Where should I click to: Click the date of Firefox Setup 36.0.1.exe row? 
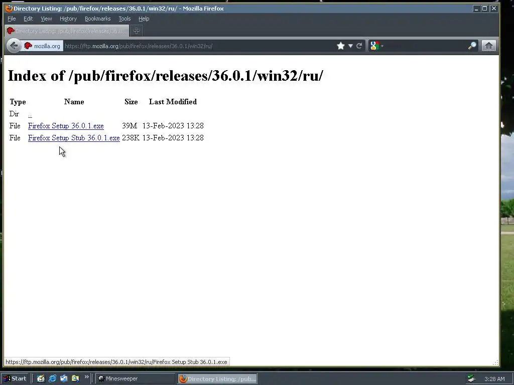tap(173, 126)
